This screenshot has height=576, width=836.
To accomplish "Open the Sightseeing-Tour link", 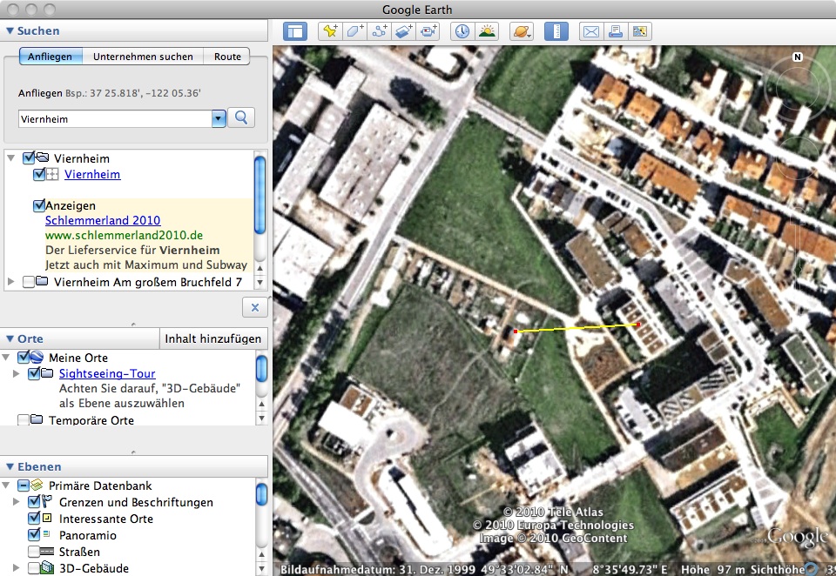I will (x=107, y=373).
